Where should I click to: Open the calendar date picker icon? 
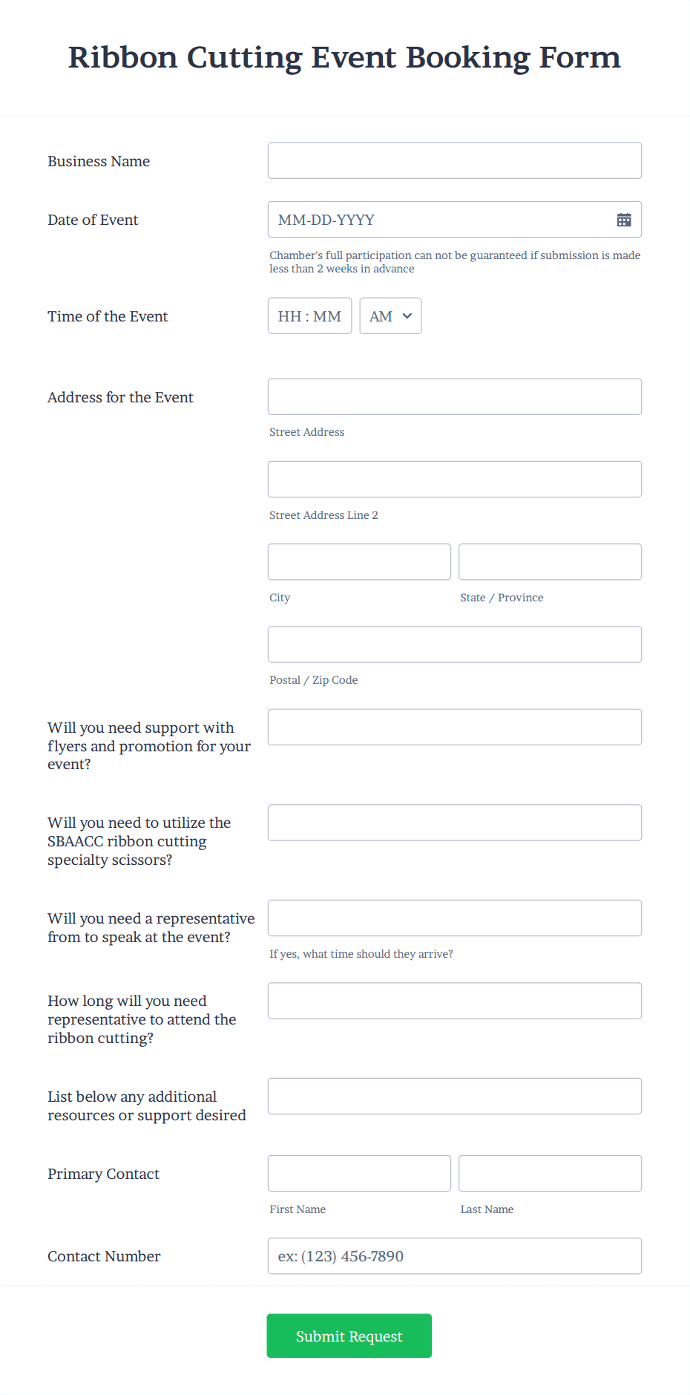[624, 220]
